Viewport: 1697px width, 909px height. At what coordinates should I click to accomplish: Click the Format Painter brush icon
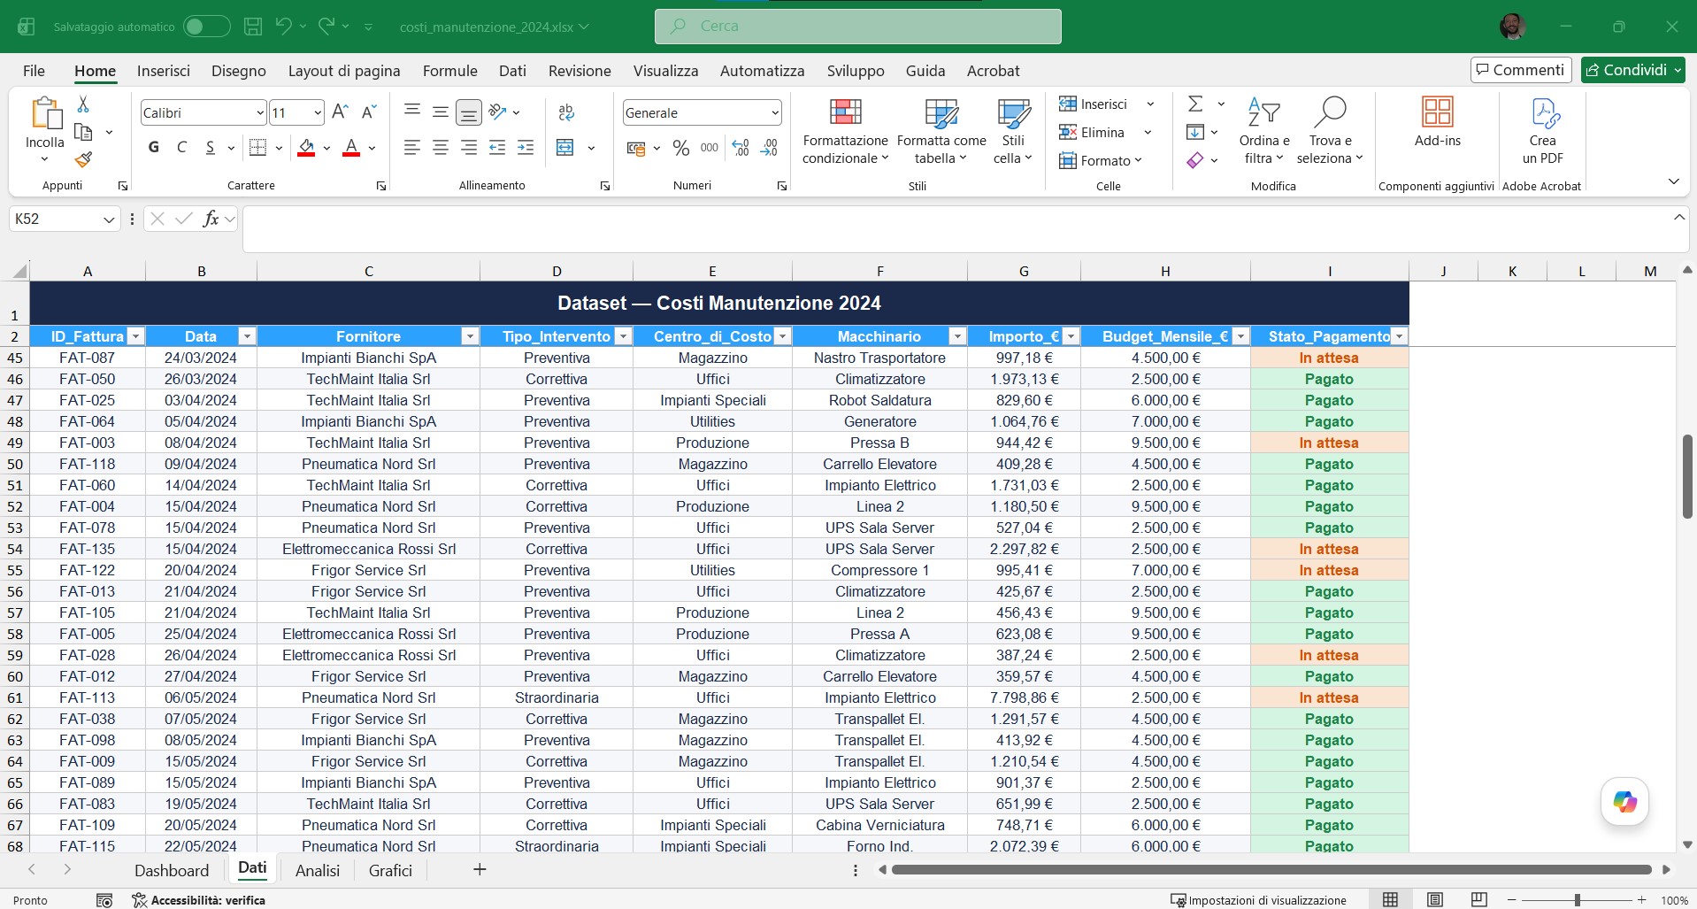(x=83, y=160)
